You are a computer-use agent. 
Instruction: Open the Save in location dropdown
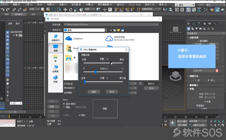[106, 30]
